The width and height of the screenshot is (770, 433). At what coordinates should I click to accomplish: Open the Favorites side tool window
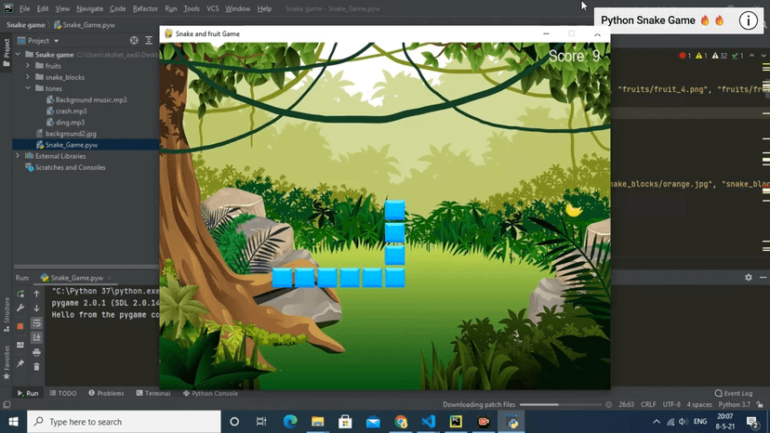pos(7,362)
